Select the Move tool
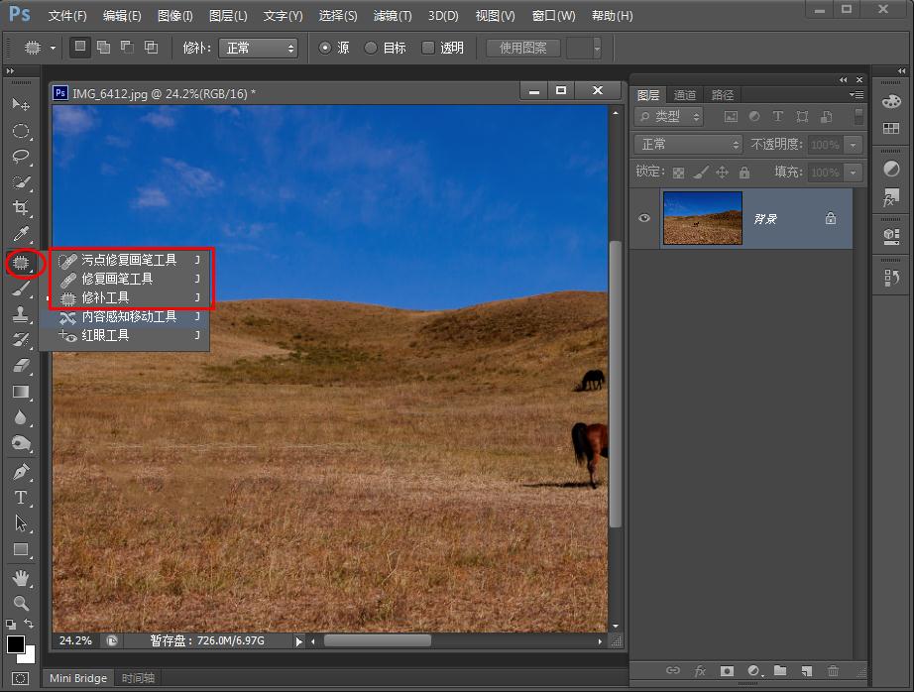 coord(20,104)
